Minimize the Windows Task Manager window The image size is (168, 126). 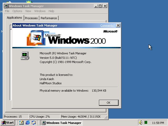(x=96, y=6)
